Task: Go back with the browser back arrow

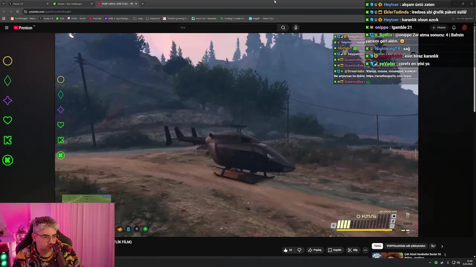Action: pos(4,11)
